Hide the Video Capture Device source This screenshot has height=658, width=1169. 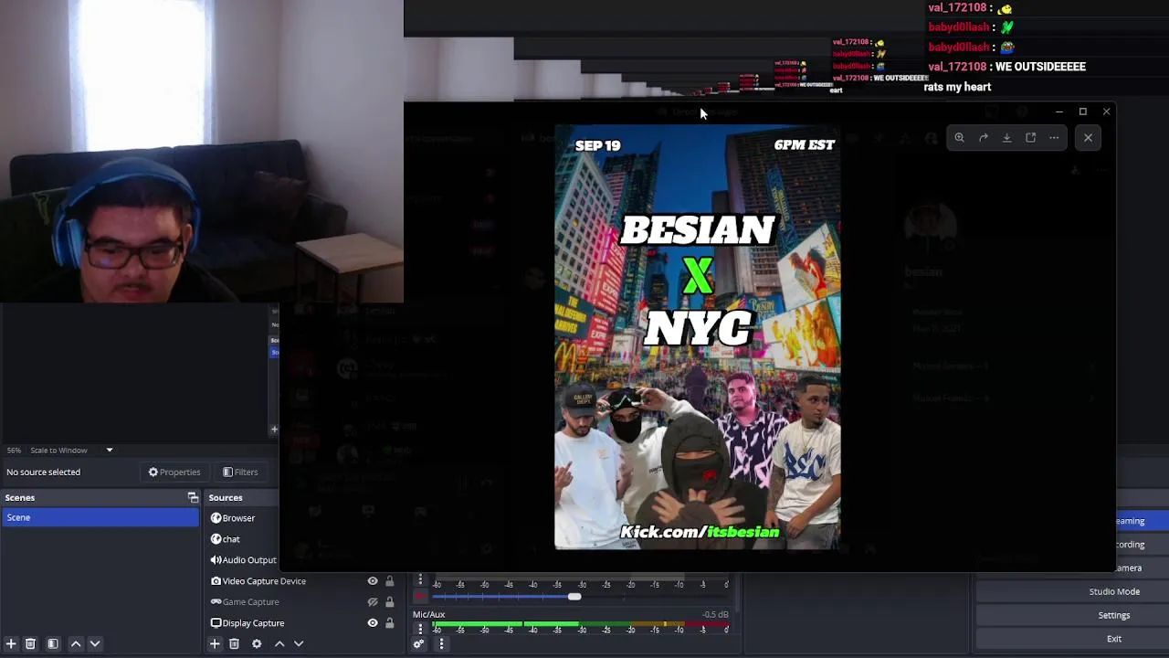pos(373,581)
